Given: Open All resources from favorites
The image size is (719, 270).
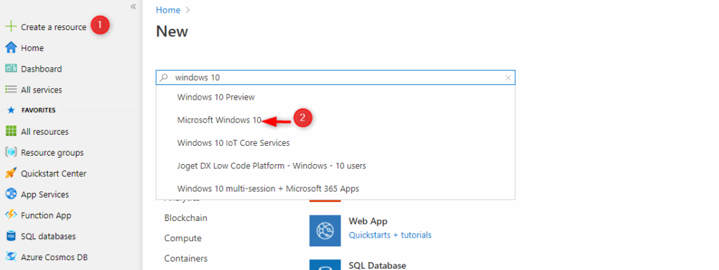Looking at the screenshot, I should [44, 132].
